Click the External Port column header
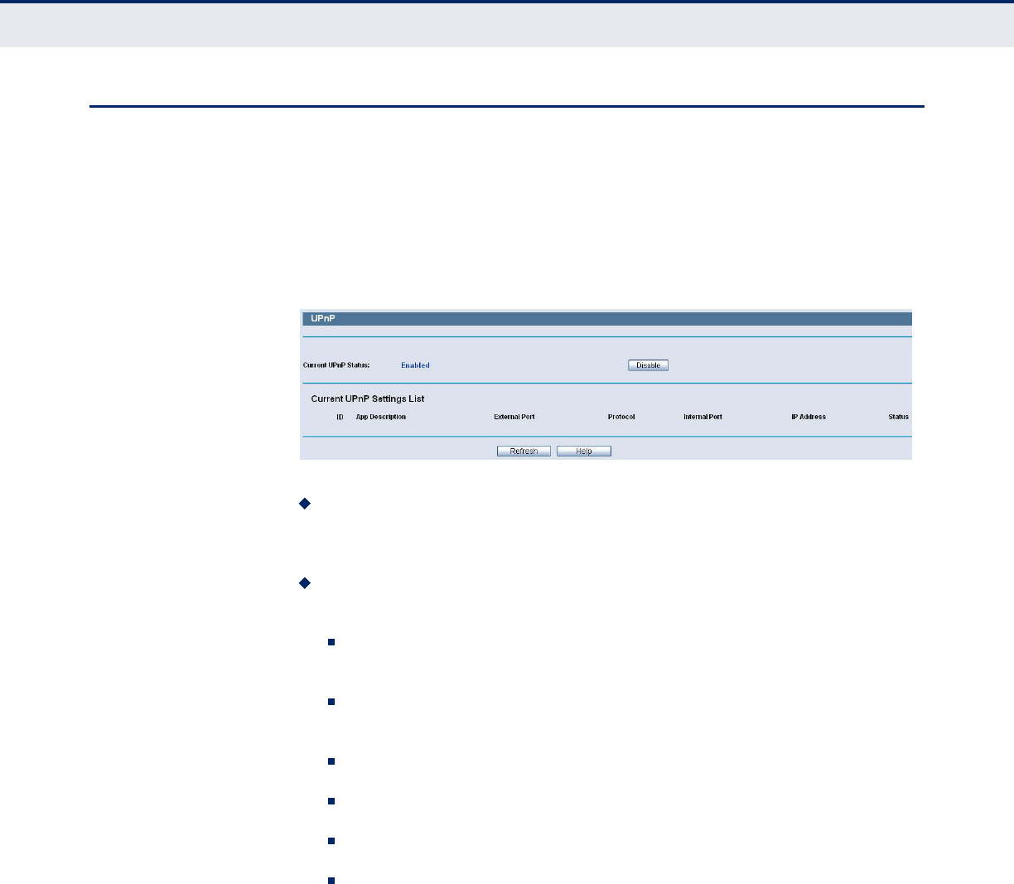1014x884 pixels. [x=514, y=417]
